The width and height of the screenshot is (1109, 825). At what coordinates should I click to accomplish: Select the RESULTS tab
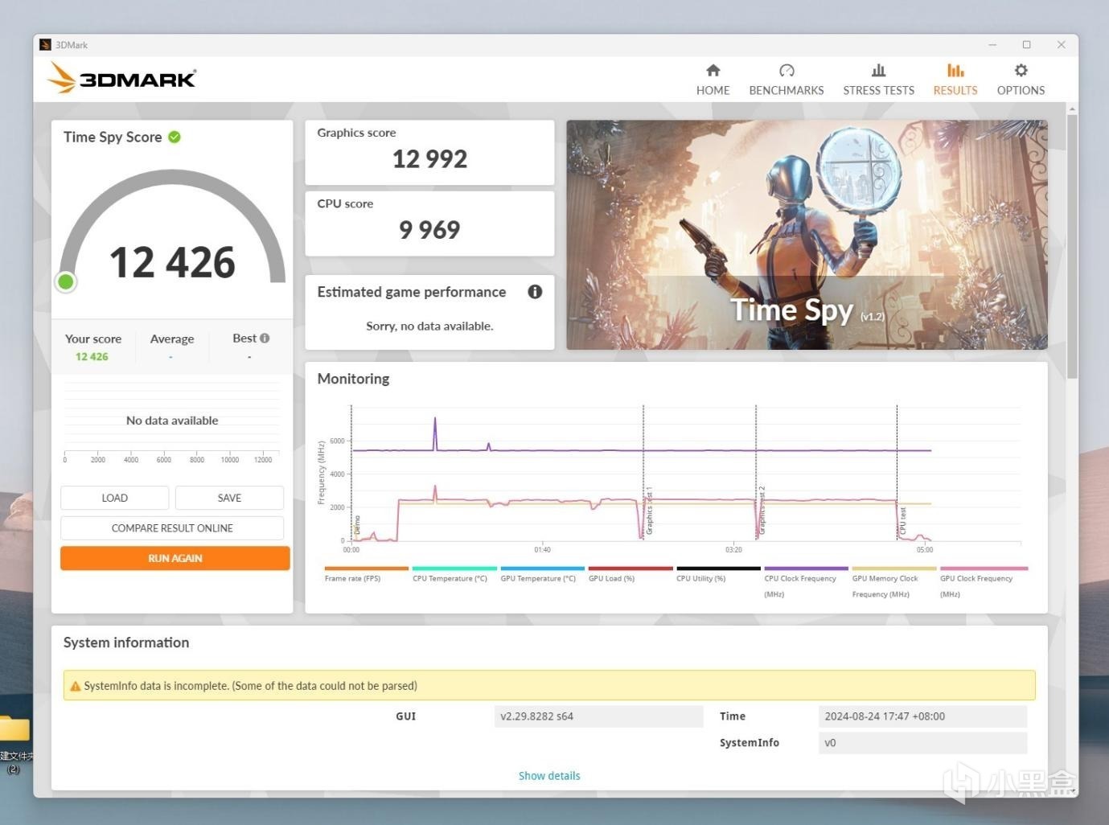(x=955, y=80)
